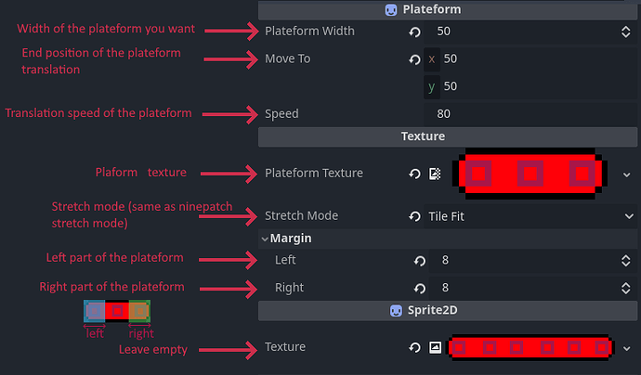This screenshot has width=641, height=375.
Task: Reset the Sprite2D Texture property
Action: (414, 348)
